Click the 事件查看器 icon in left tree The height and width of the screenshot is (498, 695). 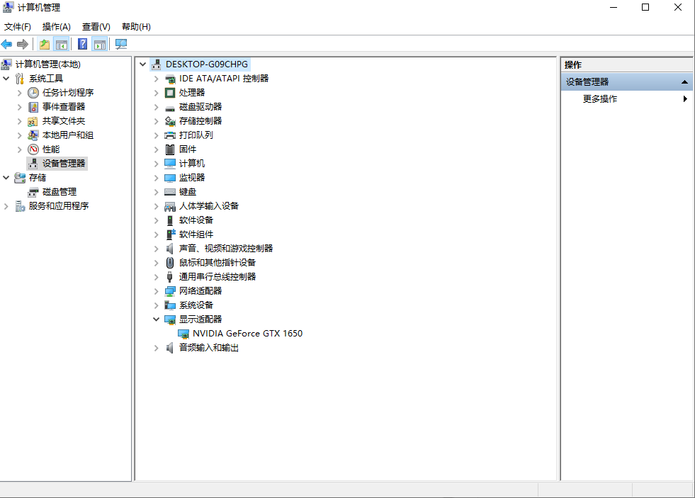click(x=33, y=107)
